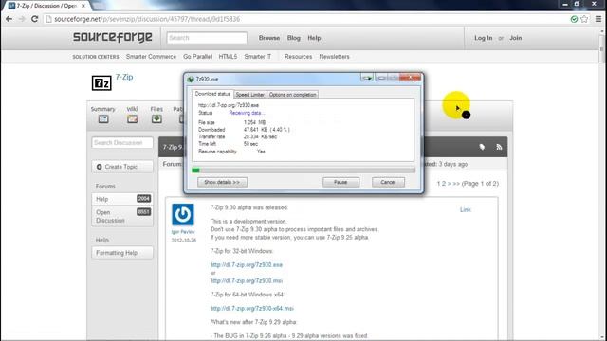Viewport: 607px width, 341px height.
Task: Click the green extension icon in the address bar
Action: 574,19
